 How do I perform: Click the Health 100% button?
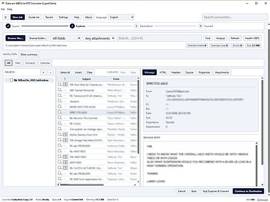click(252, 38)
